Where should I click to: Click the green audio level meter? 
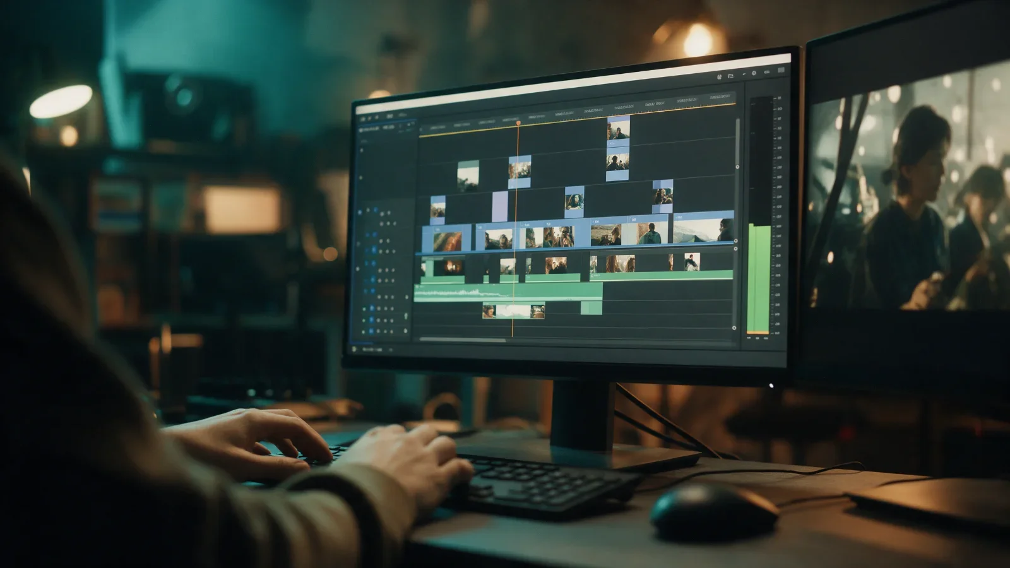759,278
